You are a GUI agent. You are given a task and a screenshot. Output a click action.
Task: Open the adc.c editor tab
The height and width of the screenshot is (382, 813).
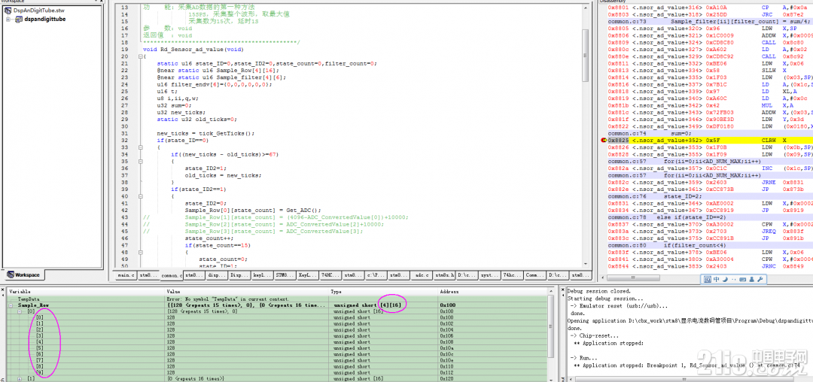click(421, 275)
